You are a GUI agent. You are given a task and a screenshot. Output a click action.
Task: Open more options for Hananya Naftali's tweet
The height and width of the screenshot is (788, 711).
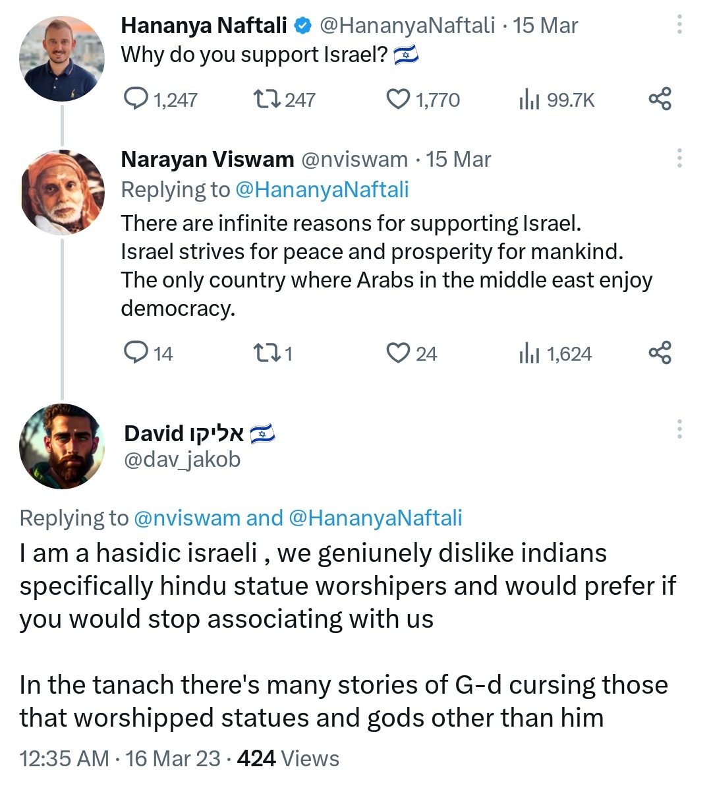coord(679,25)
